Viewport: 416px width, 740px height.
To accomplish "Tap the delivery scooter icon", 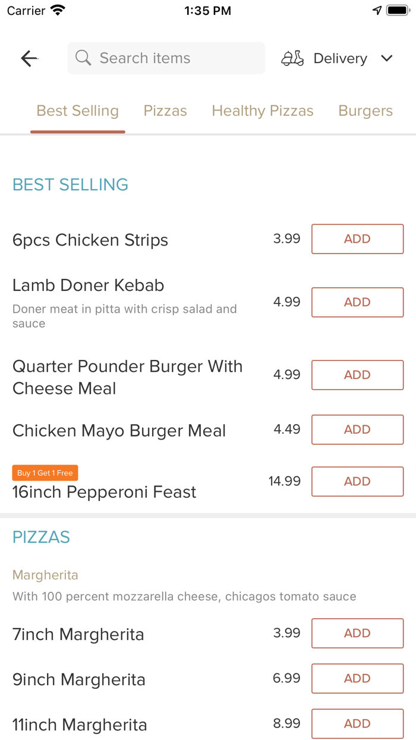I will [292, 58].
